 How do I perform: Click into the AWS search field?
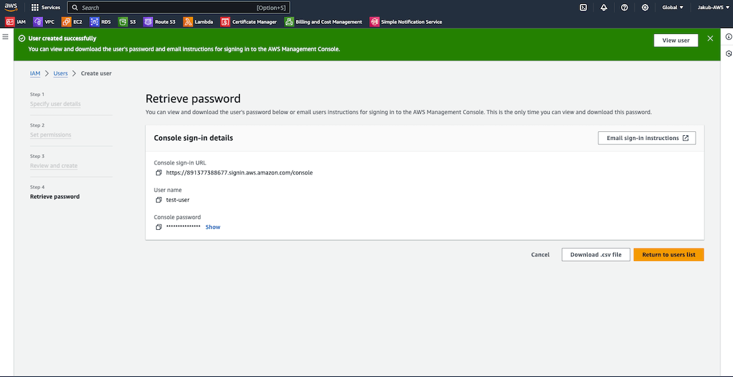point(167,7)
